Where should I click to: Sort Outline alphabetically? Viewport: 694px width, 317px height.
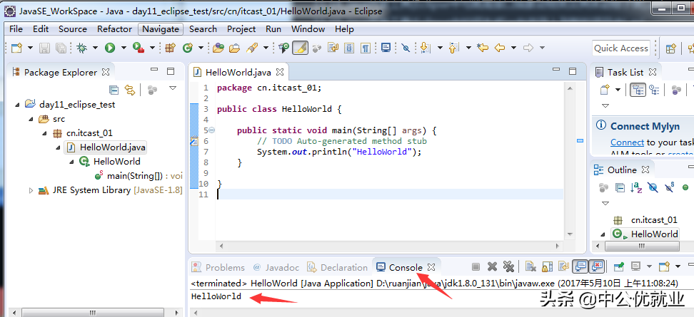[x=635, y=188]
